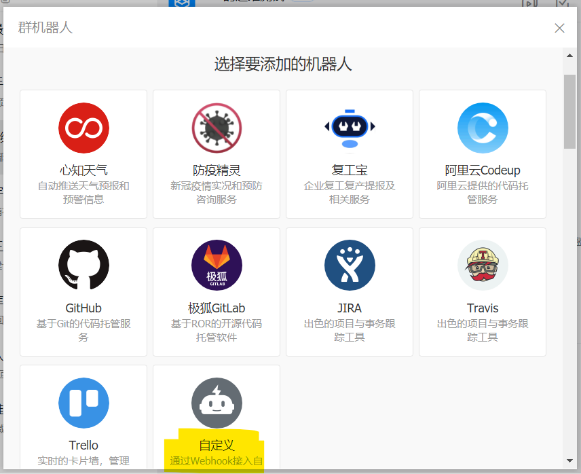Click description 基于ROR的开源代码托管软件
The height and width of the screenshot is (474, 581).
pyautogui.click(x=217, y=330)
